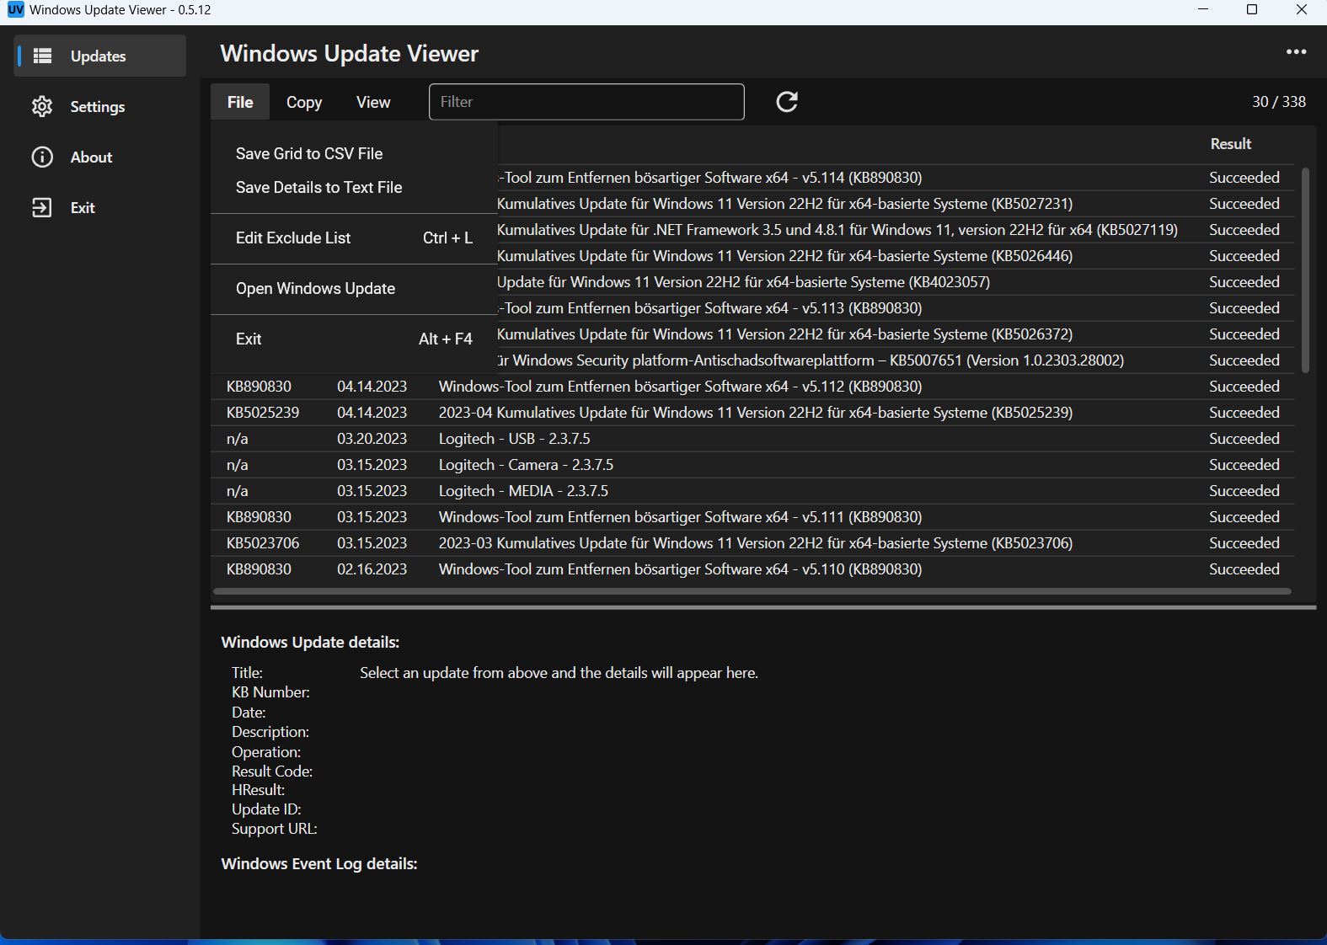Screen dimensions: 1327x945
Task: Click the vertical scrollbar of the grid
Action: coord(1305,270)
